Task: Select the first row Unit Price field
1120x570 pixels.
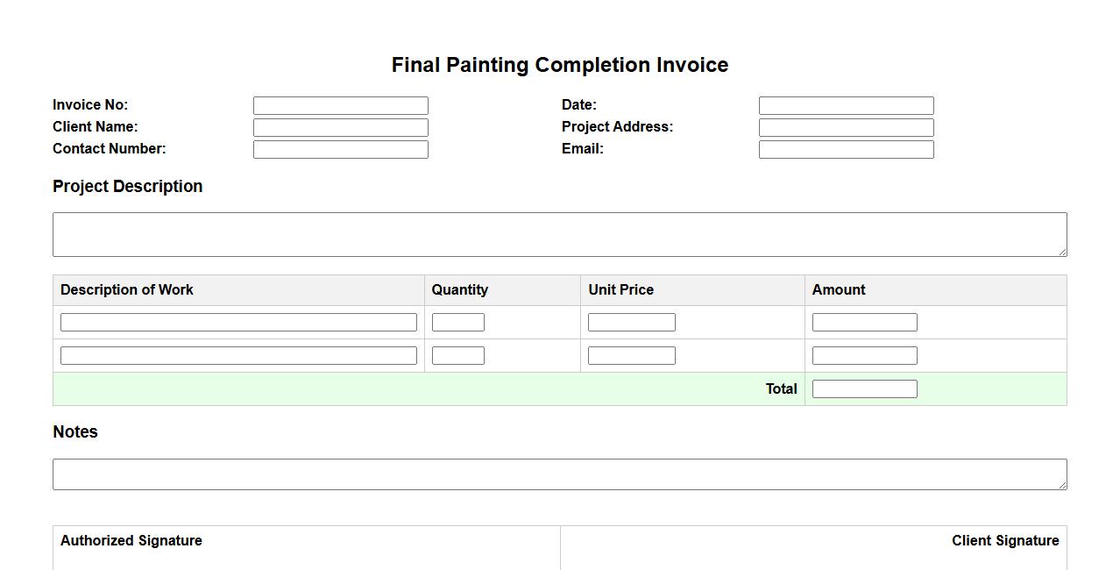Action: pyautogui.click(x=631, y=322)
